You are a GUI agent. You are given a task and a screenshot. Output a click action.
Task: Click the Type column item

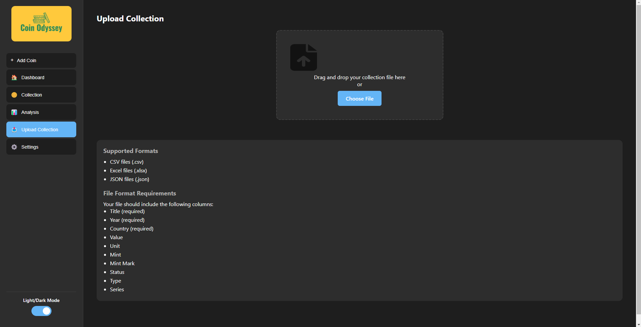115,281
